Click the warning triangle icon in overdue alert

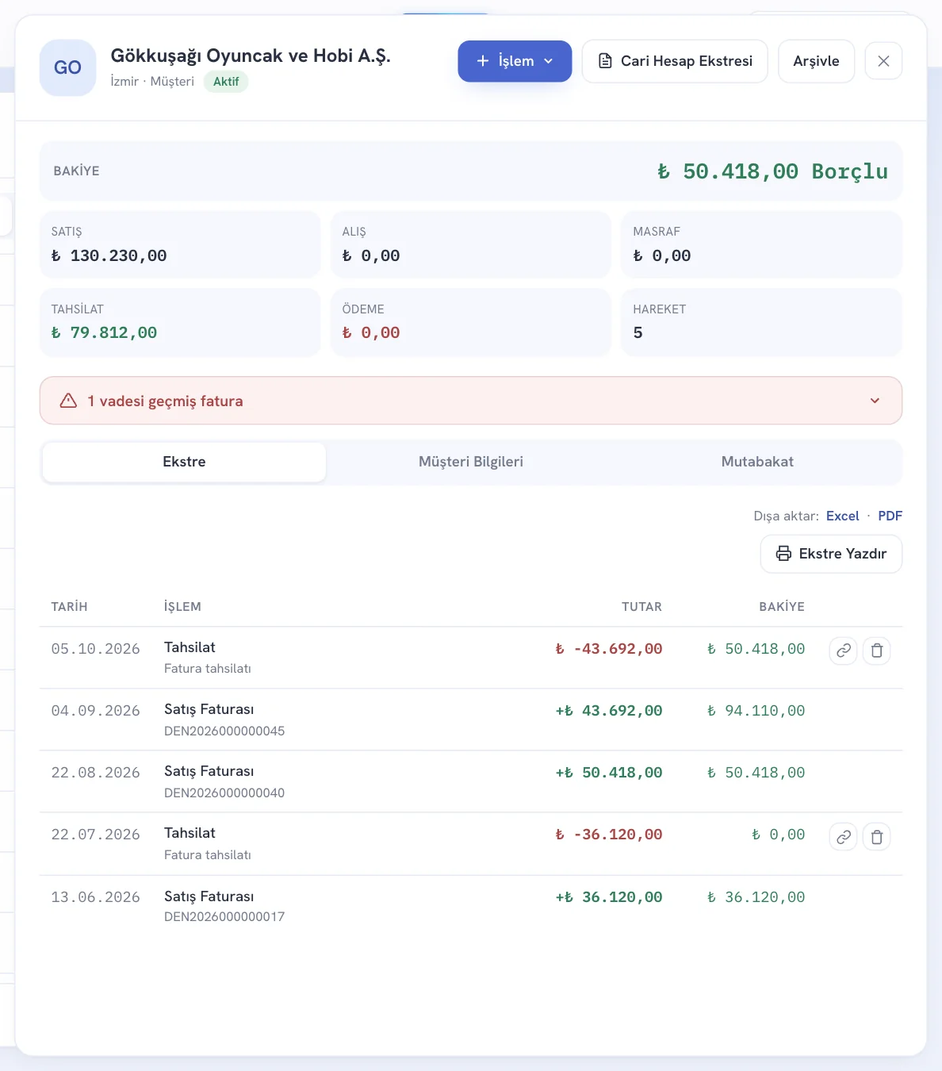coord(69,401)
